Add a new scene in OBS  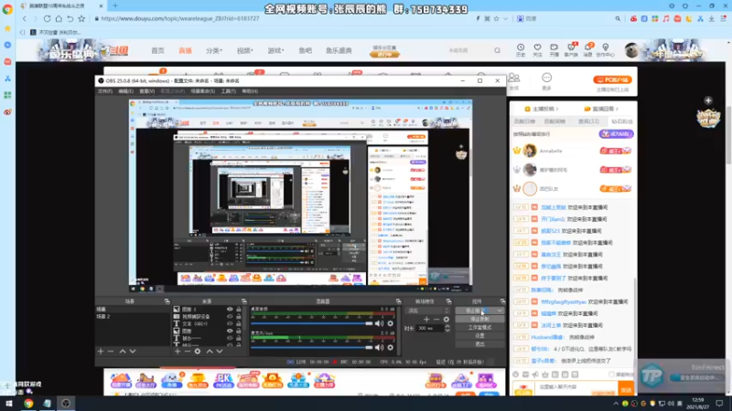tap(101, 351)
